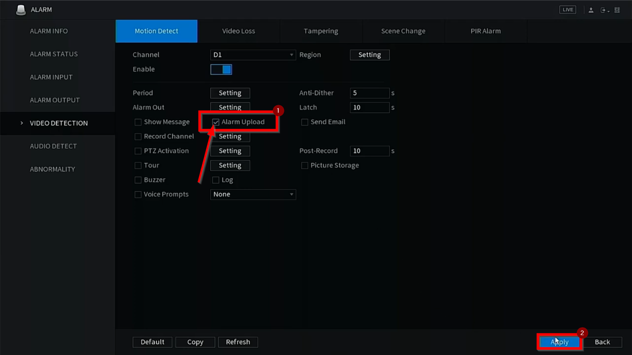Enable the Send Email checkbox
The width and height of the screenshot is (632, 355).
[305, 122]
